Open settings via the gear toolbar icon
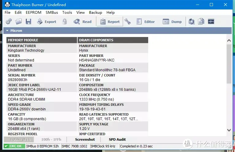 click(9, 21)
